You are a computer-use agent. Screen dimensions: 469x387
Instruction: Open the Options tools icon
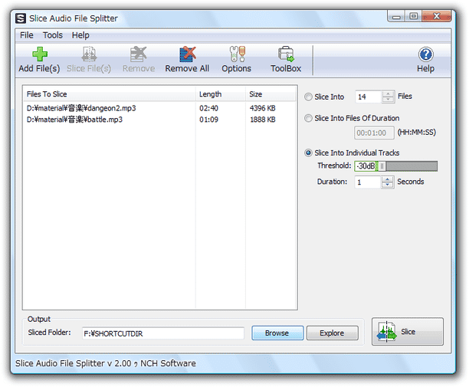coord(238,54)
